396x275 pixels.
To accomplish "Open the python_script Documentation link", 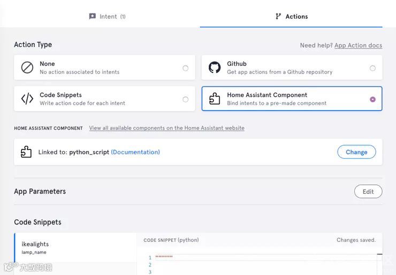I will pyautogui.click(x=135, y=152).
